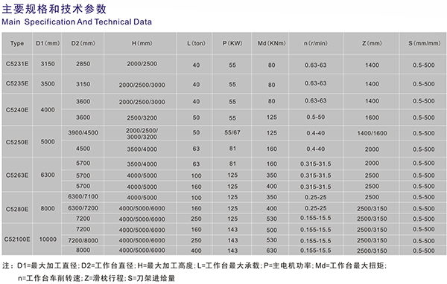
Task: Click the D1 value 3500
Action: click(48, 84)
